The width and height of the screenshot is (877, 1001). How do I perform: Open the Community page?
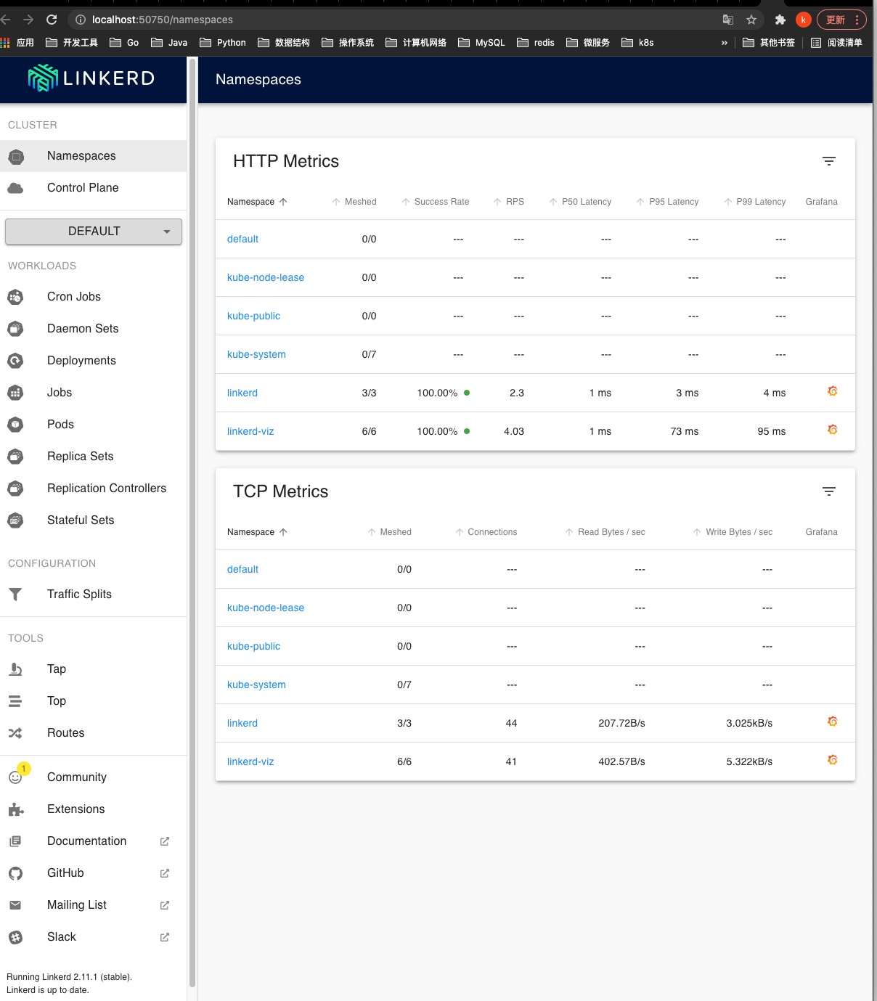pos(93,777)
